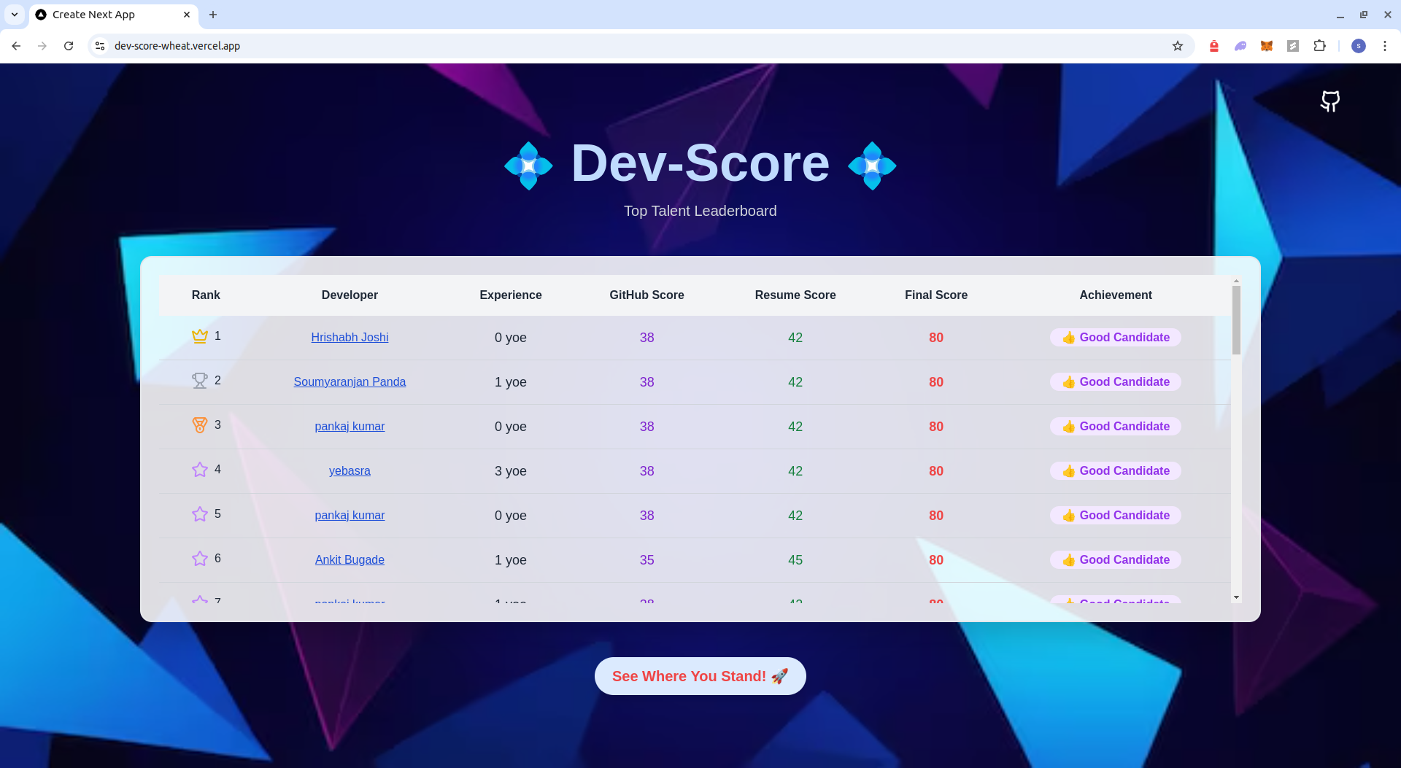Click the leaderboard scrollbar thumb
The height and width of the screenshot is (768, 1401).
point(1235,318)
